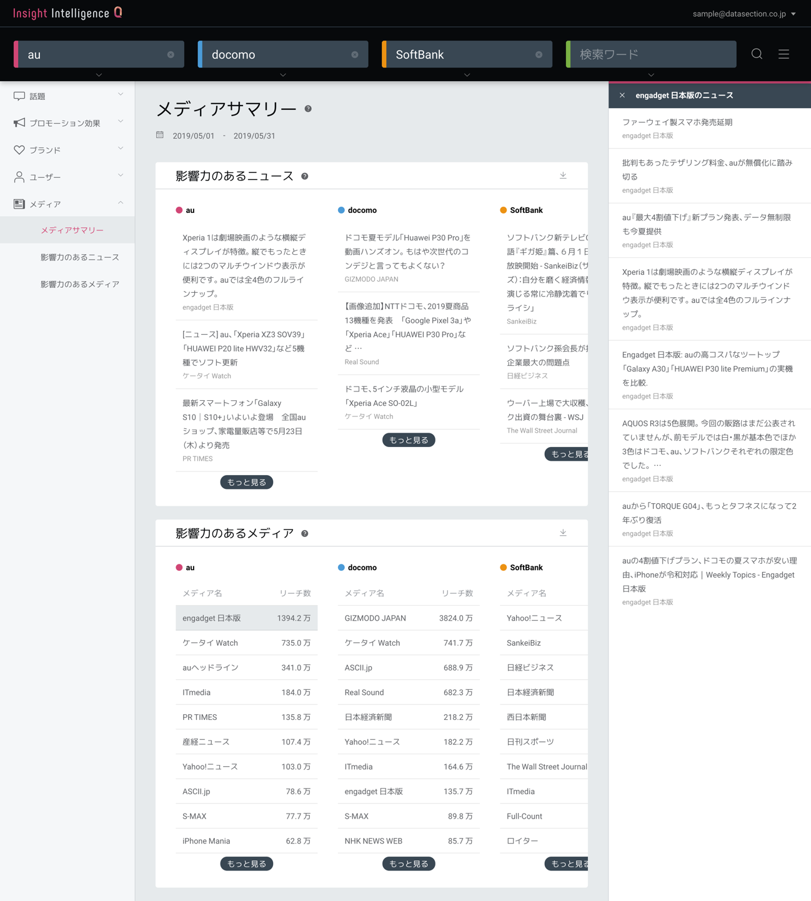Expand the プロモーション効果 sidebar section
The width and height of the screenshot is (811, 901).
(121, 122)
